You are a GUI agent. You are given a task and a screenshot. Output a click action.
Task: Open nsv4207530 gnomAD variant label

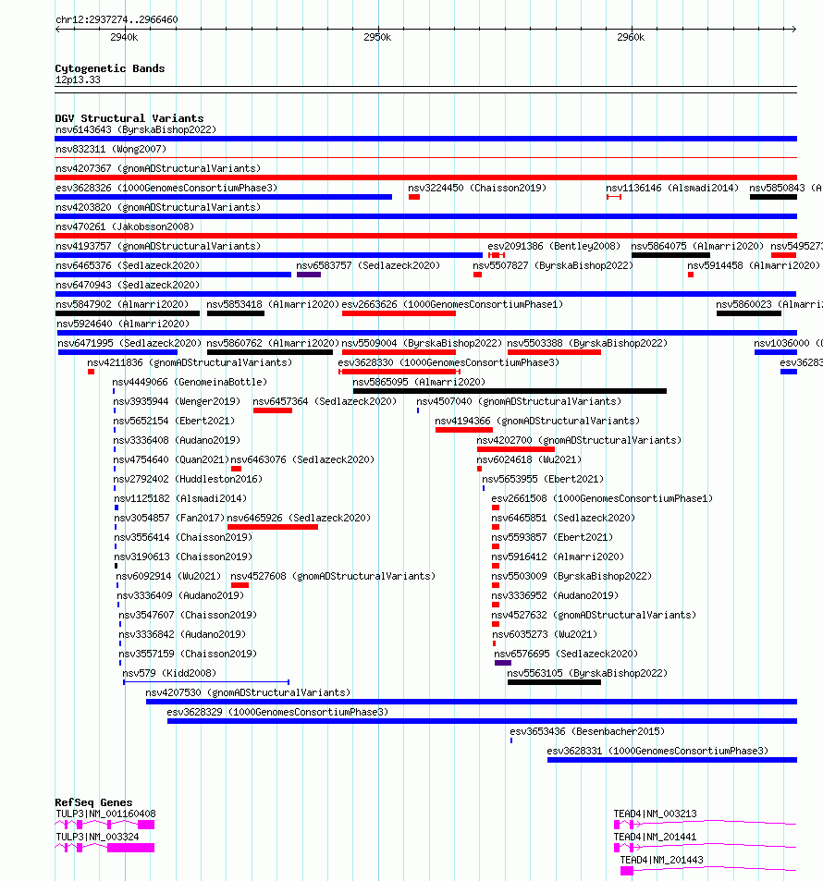click(x=248, y=692)
